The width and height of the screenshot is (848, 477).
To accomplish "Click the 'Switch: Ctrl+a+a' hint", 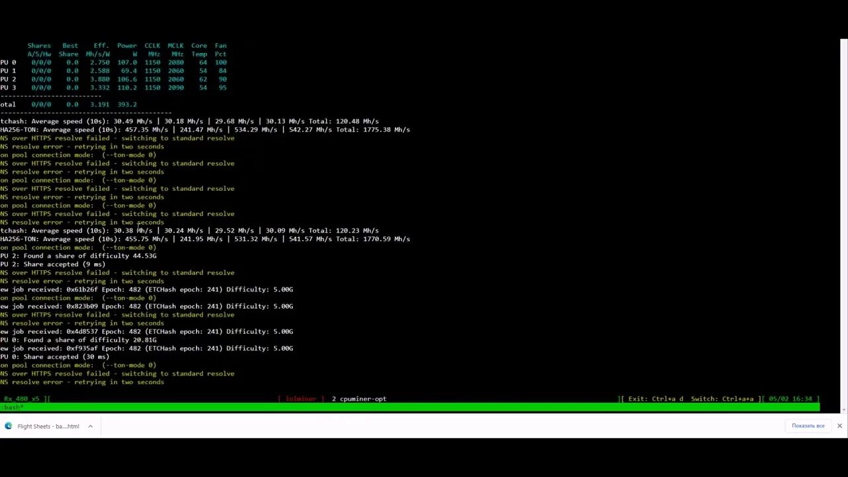I will 722,399.
